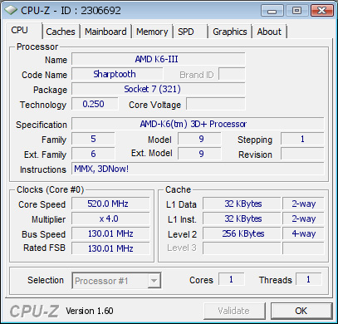Viewport: 338px width, 324px height.
Task: Click the Selection label
Action: [46, 280]
